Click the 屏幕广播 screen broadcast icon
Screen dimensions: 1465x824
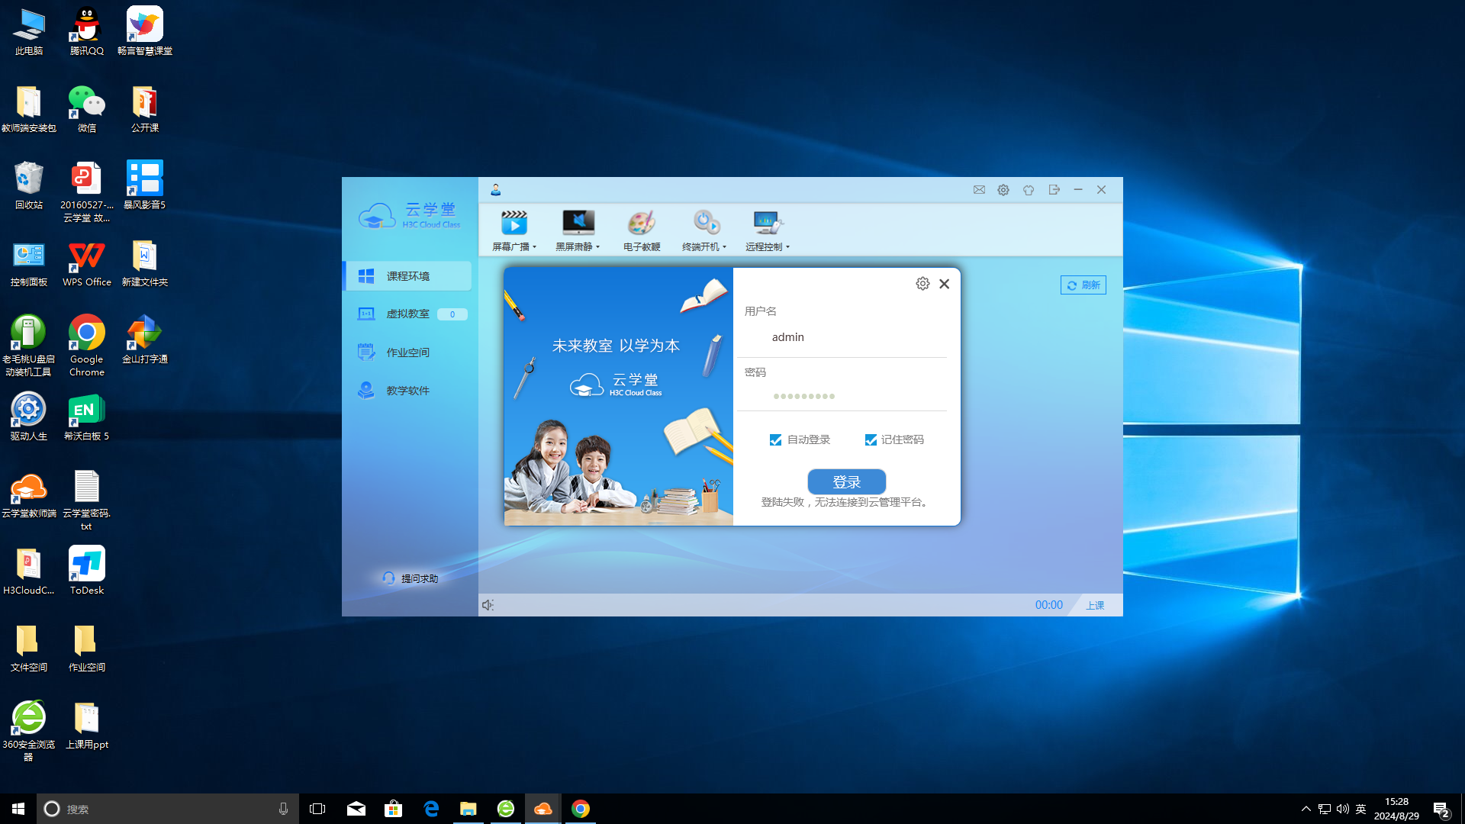click(514, 224)
